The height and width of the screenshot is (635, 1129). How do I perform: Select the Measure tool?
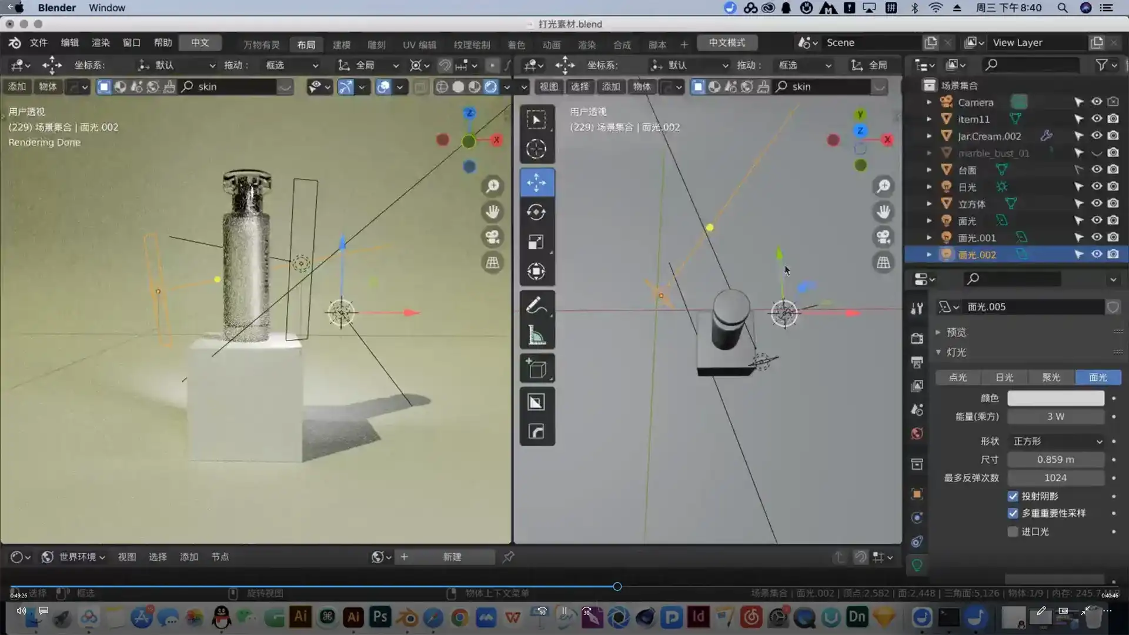[x=537, y=334]
